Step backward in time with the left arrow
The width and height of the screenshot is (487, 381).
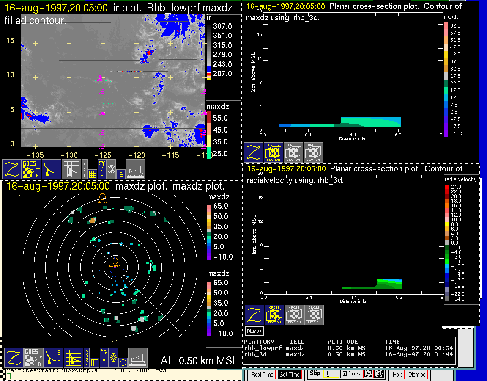(367, 374)
